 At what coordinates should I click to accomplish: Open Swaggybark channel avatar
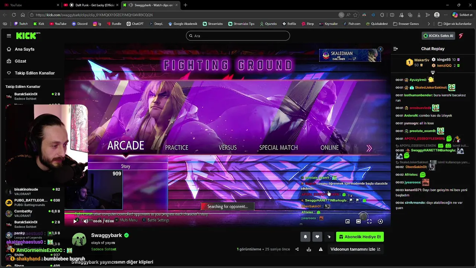pyautogui.click(x=79, y=240)
